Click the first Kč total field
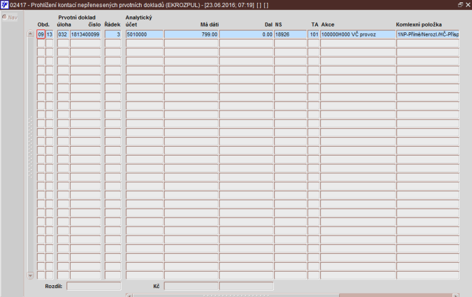The image size is (472, 297). [x=191, y=286]
